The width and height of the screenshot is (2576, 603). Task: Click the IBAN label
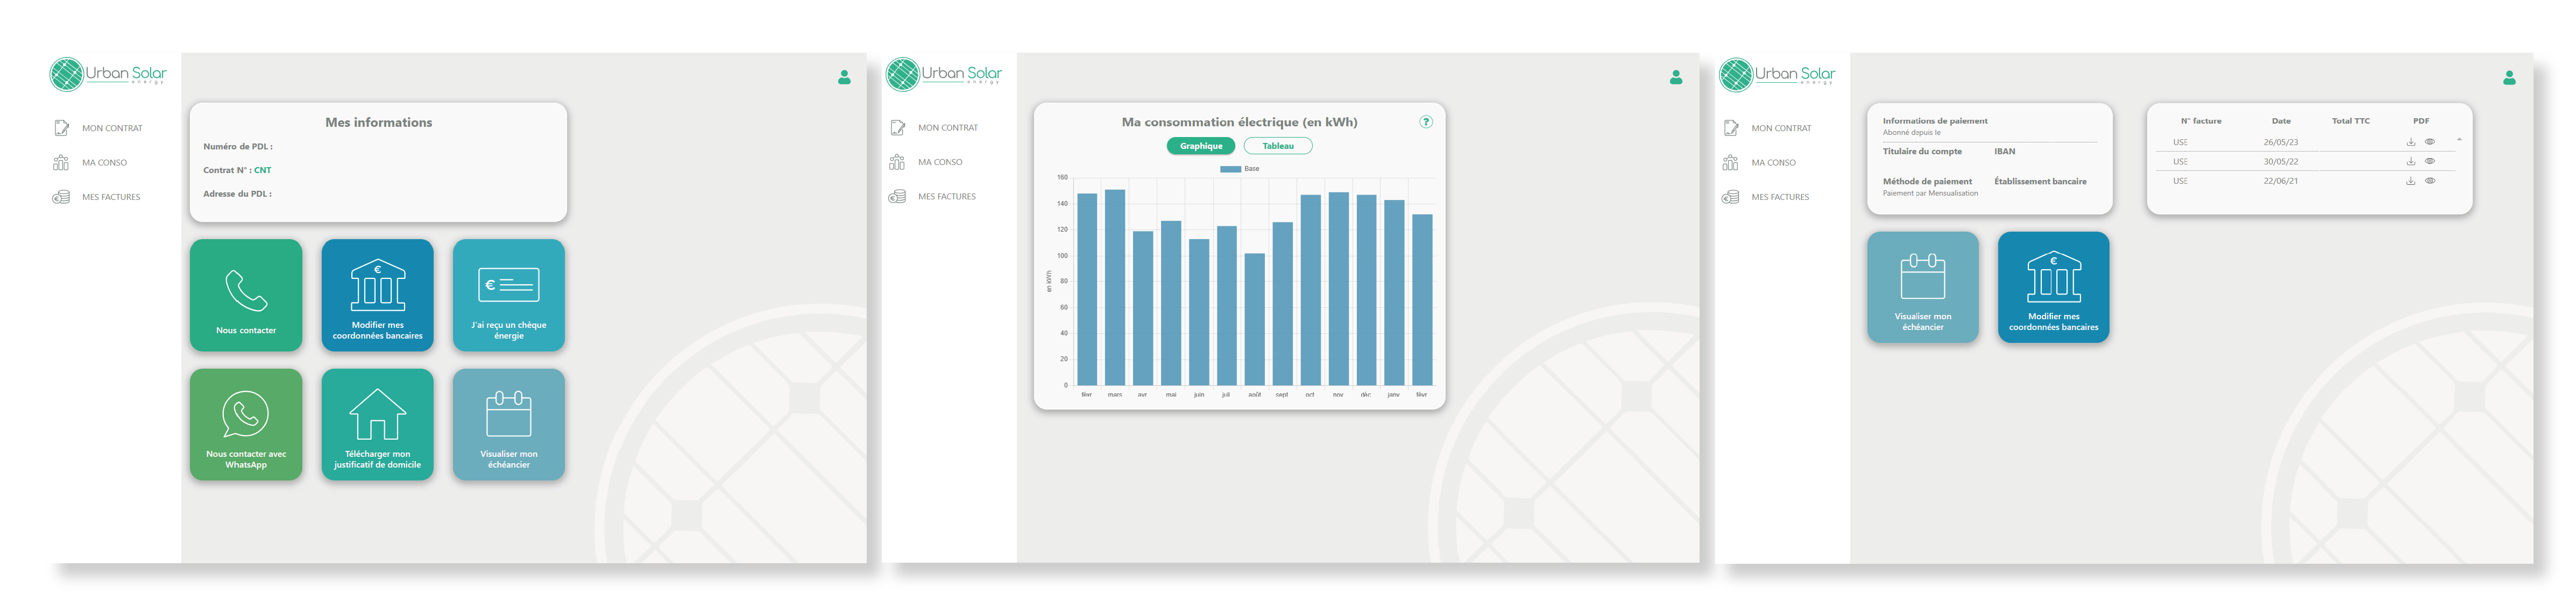pos(2004,150)
